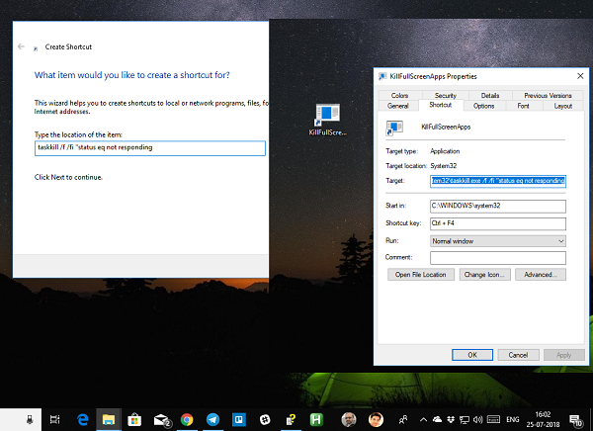The width and height of the screenshot is (593, 431).
Task: Switch to the Security tab
Action: 447,95
